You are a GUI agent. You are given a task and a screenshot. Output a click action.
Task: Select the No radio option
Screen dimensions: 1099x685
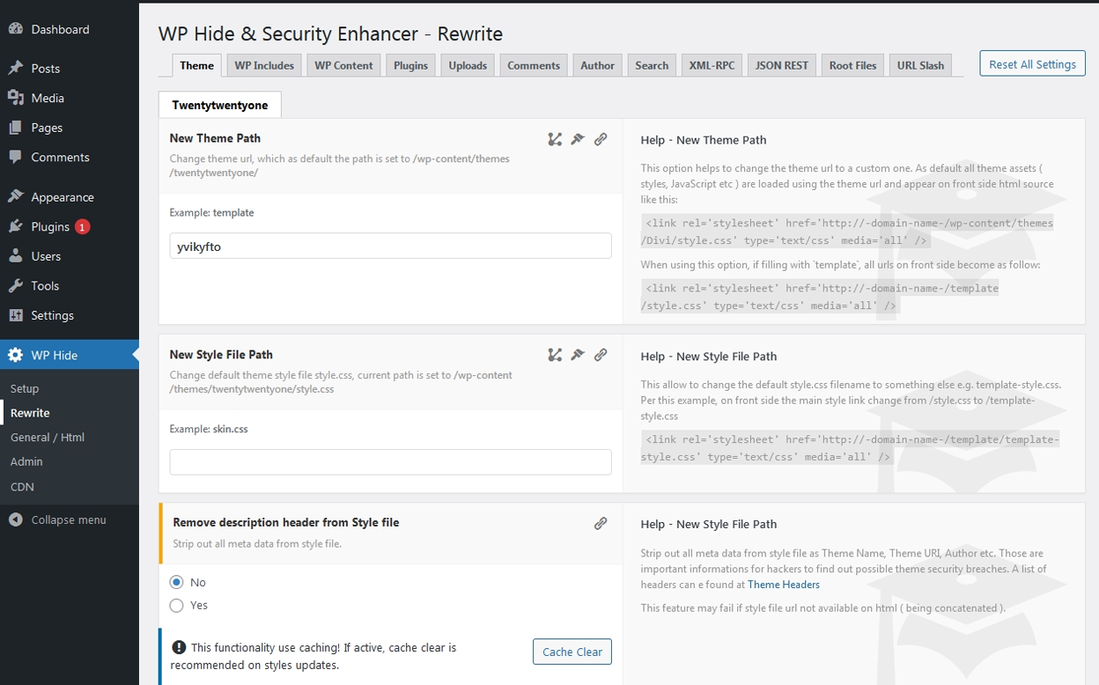(177, 582)
